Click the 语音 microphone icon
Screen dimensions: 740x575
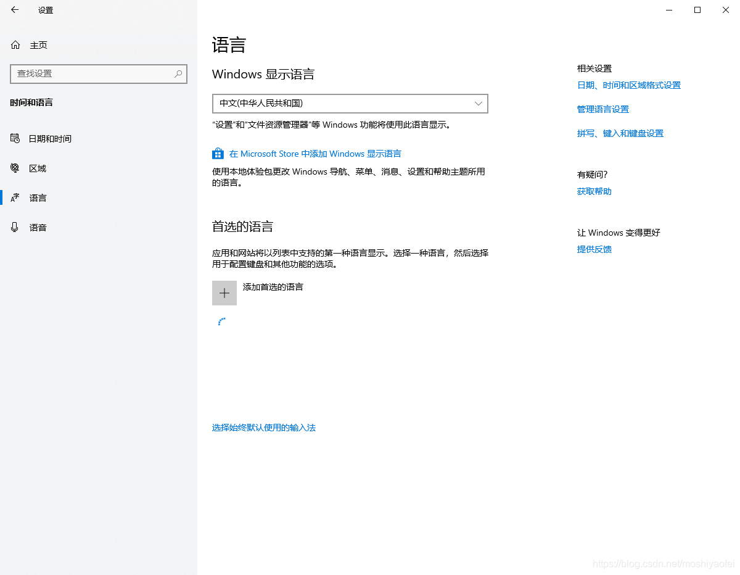pos(15,227)
